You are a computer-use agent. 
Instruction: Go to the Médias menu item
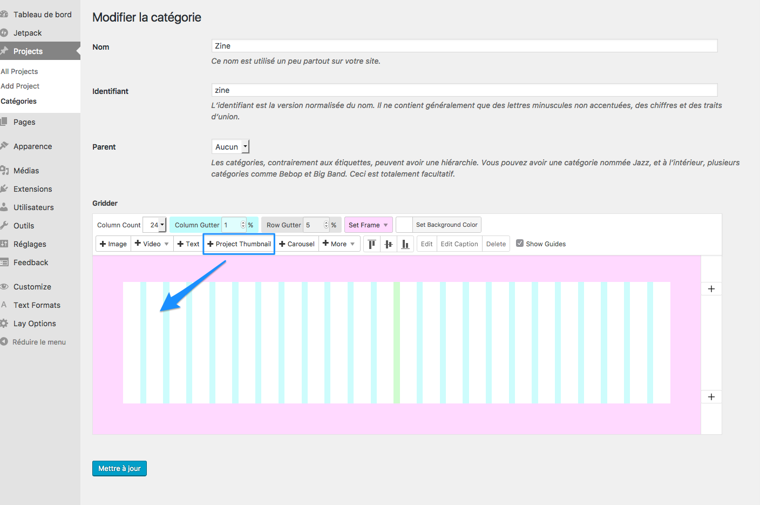tap(26, 171)
